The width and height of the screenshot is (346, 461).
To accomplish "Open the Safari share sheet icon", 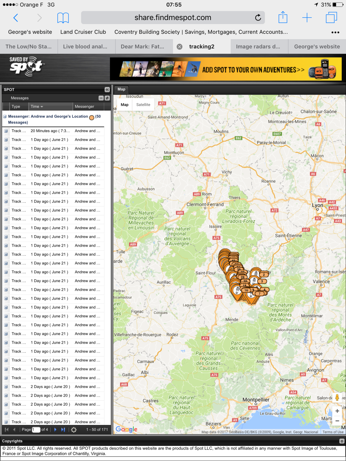I will coord(283,17).
